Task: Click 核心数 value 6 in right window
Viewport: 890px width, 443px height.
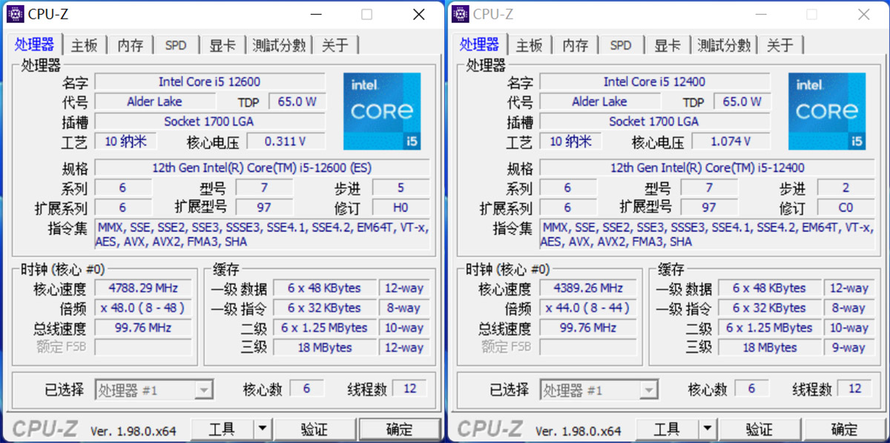Action: point(751,388)
